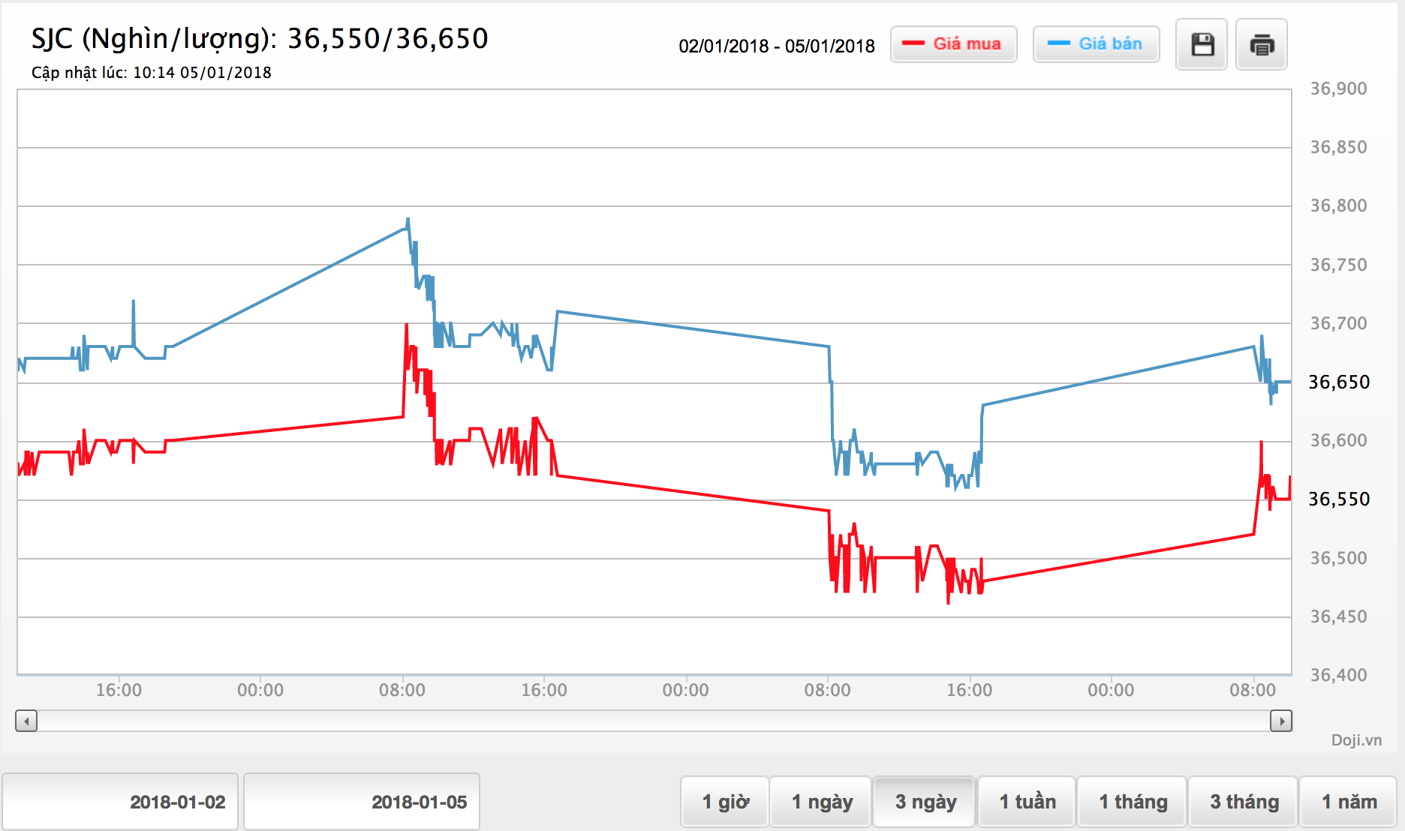Click the 36,900 axis label
The width and height of the screenshot is (1405, 831).
(x=1338, y=88)
